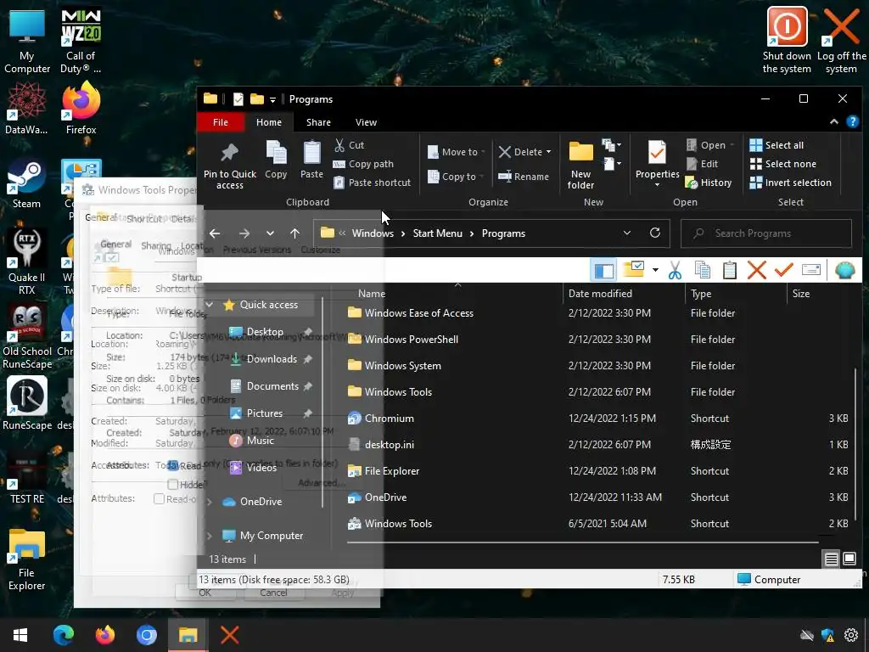The width and height of the screenshot is (869, 652).
Task: Click the Copy path icon in the Clipboard group
Action: (x=339, y=164)
